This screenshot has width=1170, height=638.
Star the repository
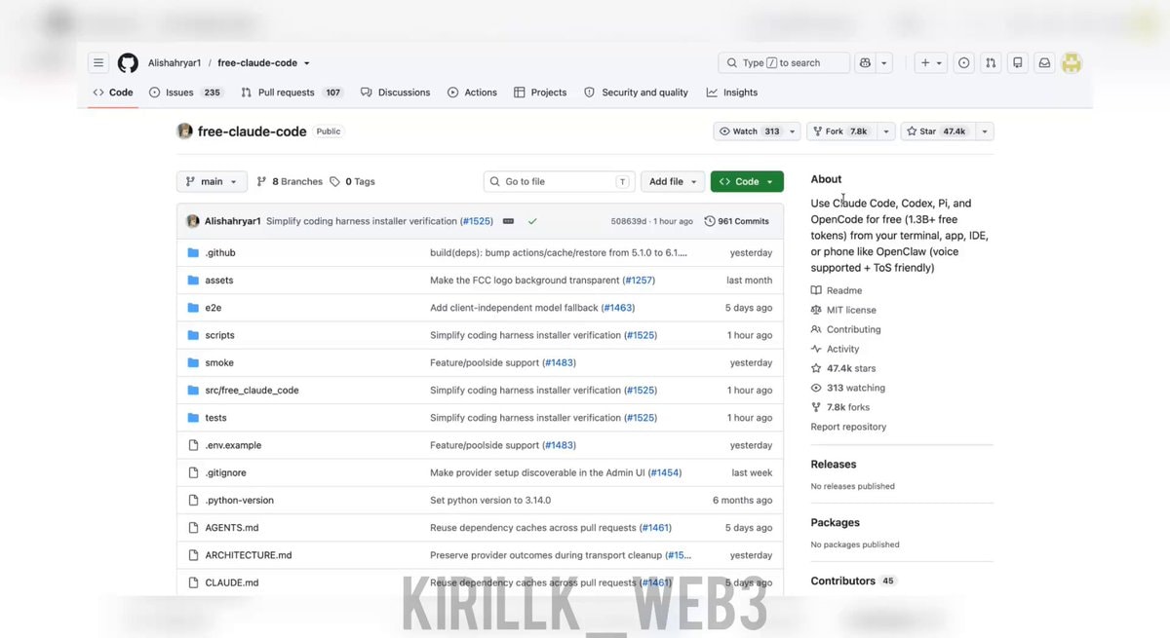coord(936,131)
